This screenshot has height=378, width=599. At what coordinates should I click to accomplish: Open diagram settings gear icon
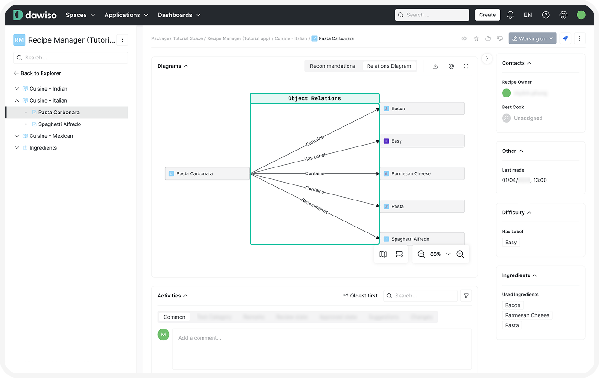point(451,66)
